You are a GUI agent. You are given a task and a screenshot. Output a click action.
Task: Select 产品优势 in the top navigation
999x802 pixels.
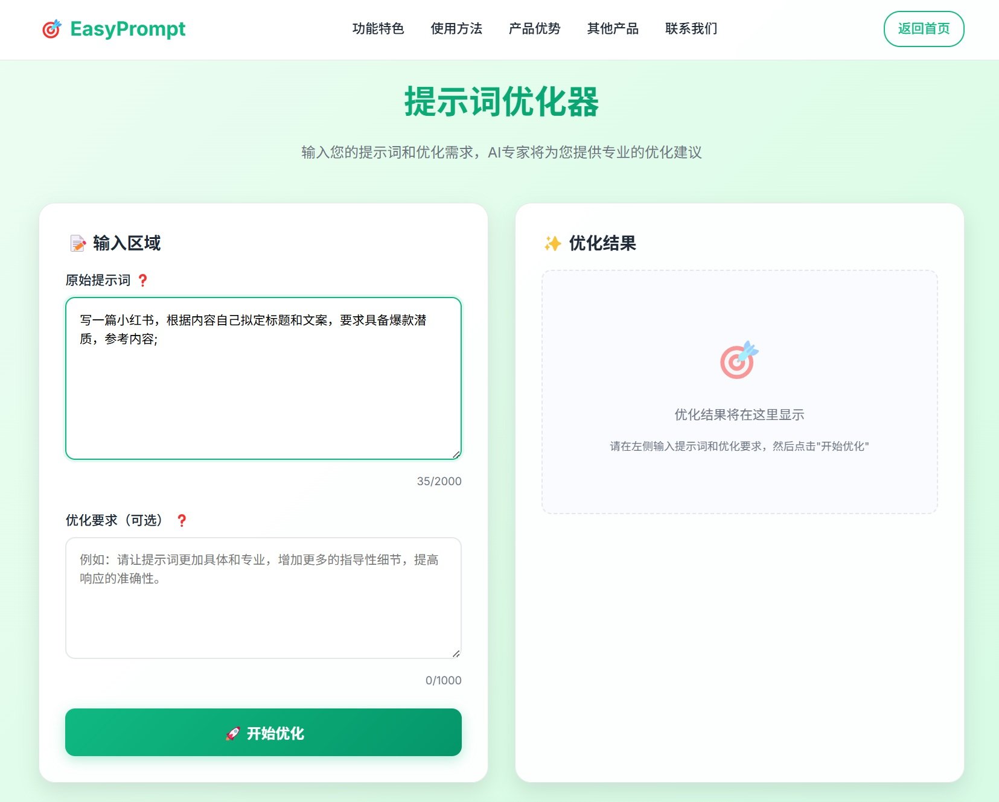click(534, 28)
